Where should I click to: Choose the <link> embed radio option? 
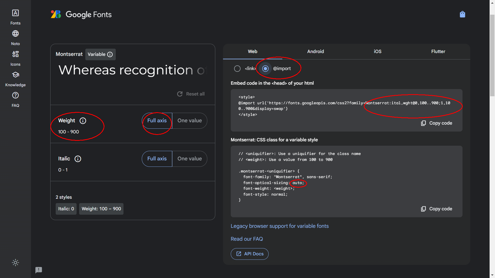[x=237, y=68]
